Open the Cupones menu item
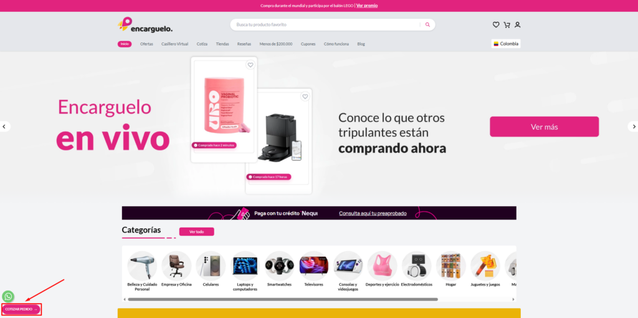 tap(308, 44)
